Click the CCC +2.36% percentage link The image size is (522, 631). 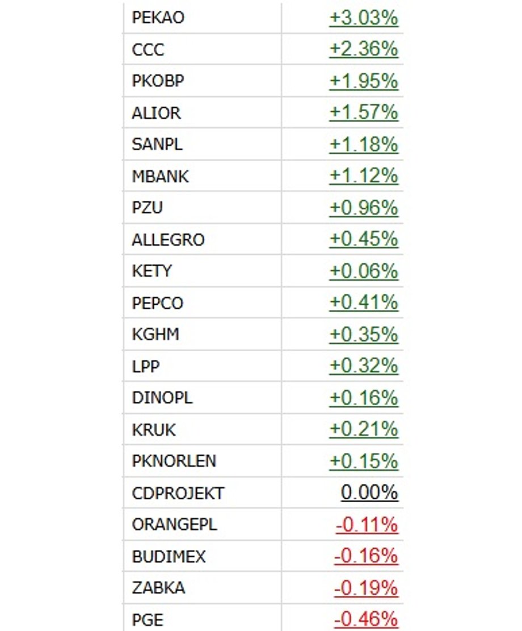click(x=364, y=49)
